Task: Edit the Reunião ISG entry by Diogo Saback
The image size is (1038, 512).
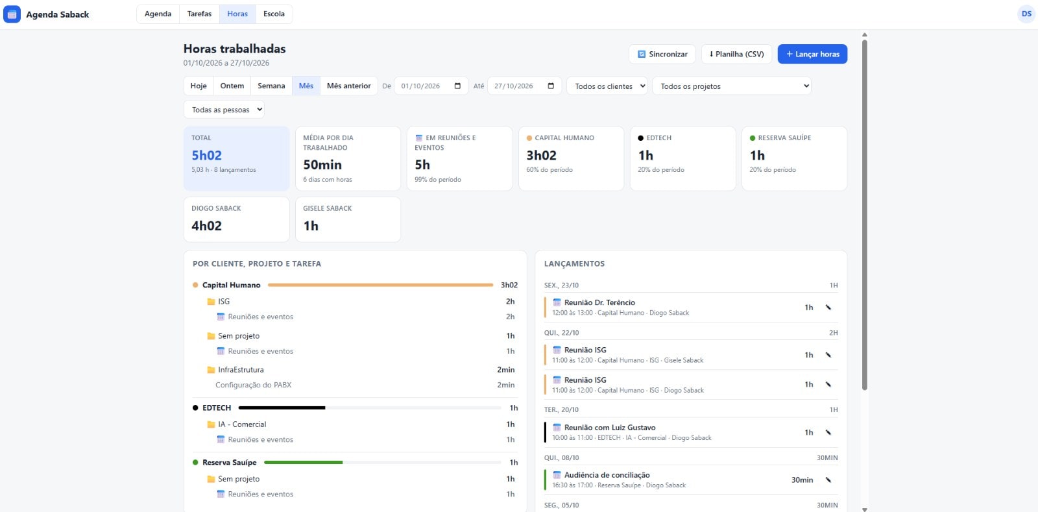Action: 828,385
